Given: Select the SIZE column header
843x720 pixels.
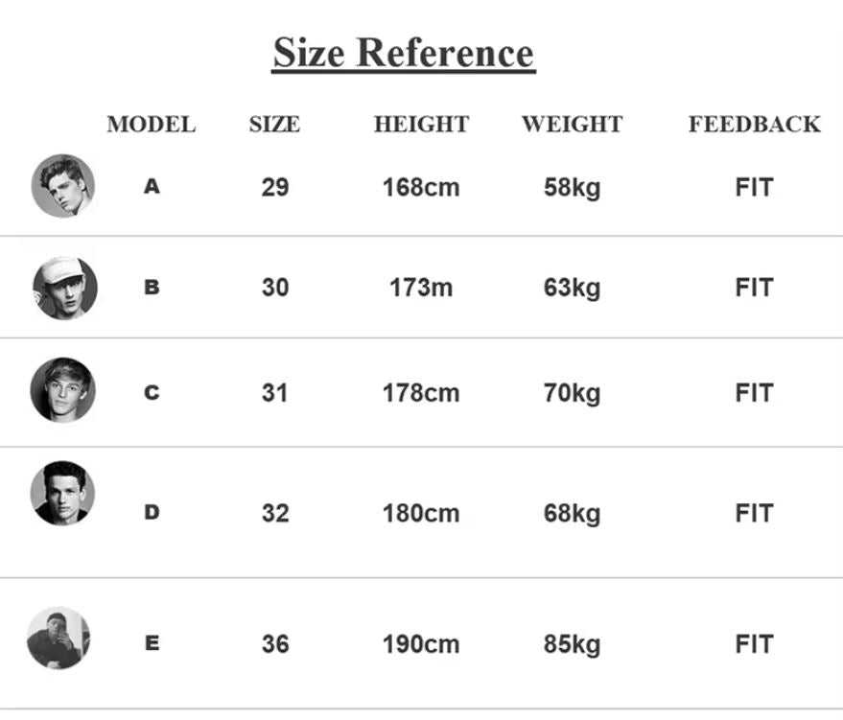Looking at the screenshot, I should pos(274,125).
